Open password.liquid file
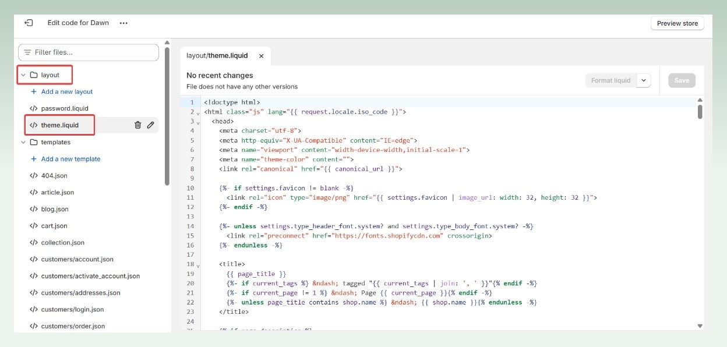Screen dimensions: 727x347 pyautogui.click(x=65, y=108)
